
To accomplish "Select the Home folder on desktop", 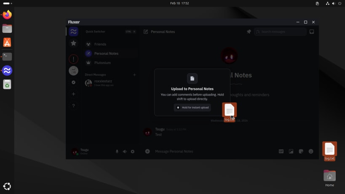I will tap(329, 178).
